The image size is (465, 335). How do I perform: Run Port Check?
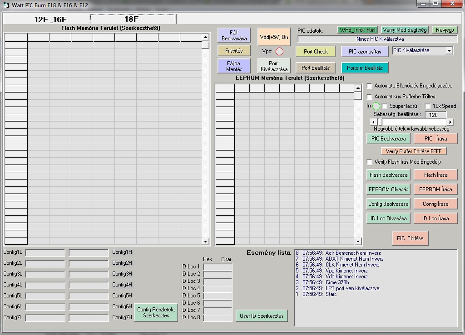pyautogui.click(x=316, y=52)
